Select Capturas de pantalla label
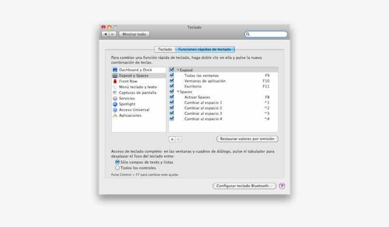The height and width of the screenshot is (227, 389). 138,93
